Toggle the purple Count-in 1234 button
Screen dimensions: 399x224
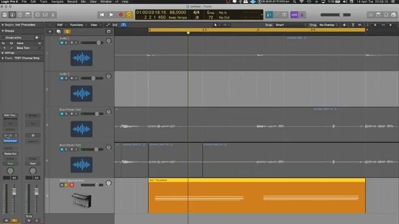click(294, 15)
